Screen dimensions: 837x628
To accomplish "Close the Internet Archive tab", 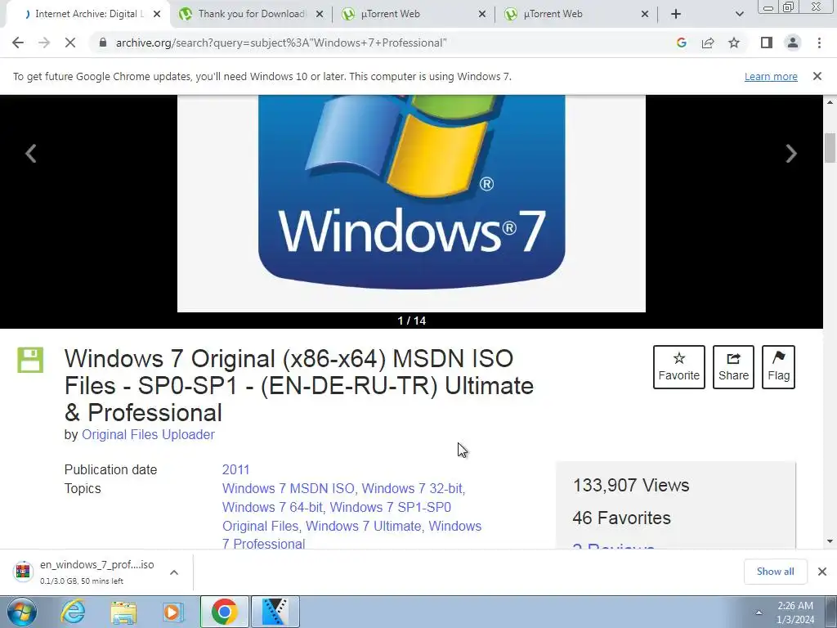I will coord(157,14).
